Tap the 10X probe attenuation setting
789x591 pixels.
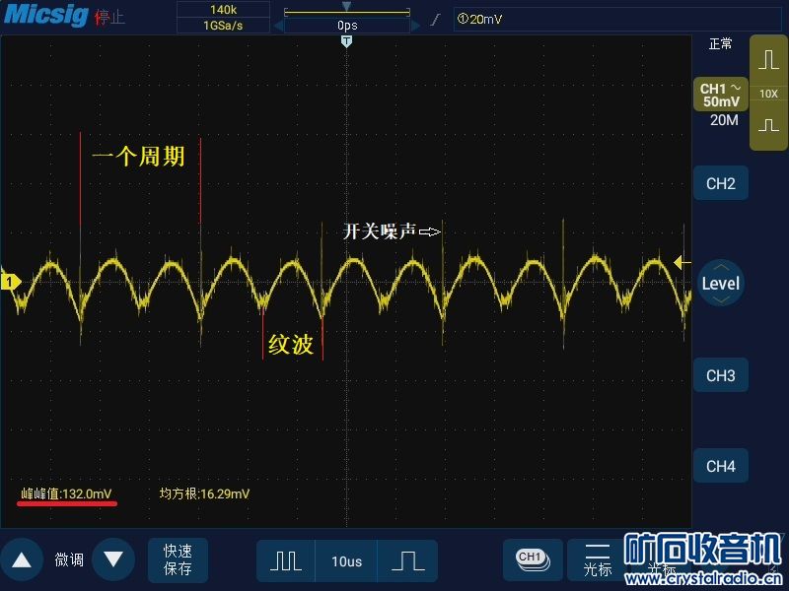tap(768, 94)
